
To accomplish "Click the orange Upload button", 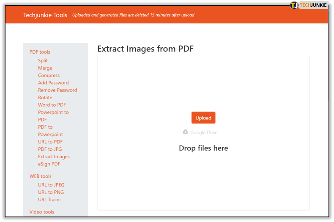I will [203, 118].
